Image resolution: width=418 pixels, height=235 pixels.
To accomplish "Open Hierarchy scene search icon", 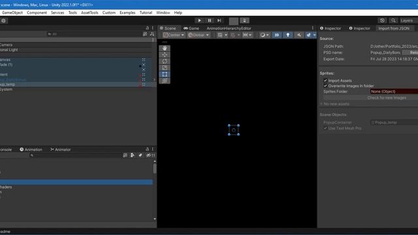I will point(145,34).
